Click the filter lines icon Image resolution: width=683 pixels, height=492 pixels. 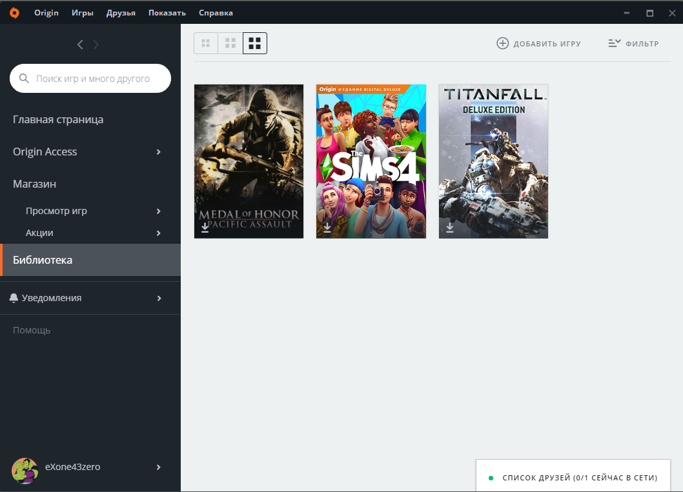tap(614, 43)
